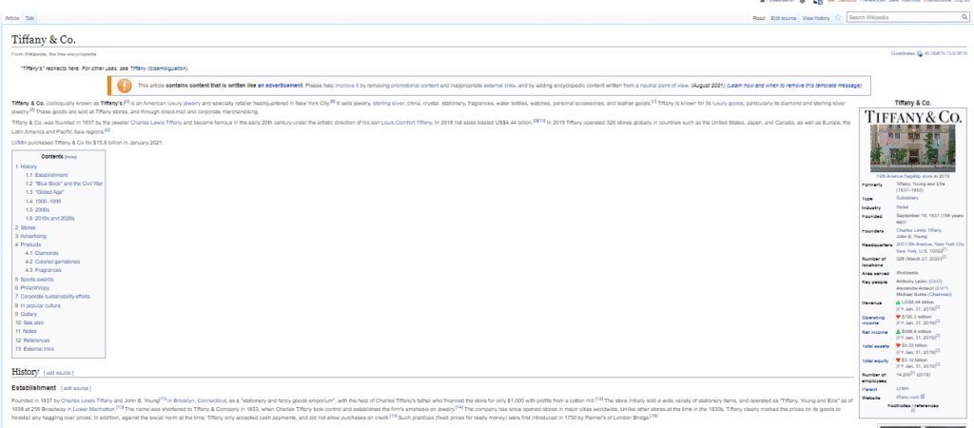Jump to 4.3 Fragrances section
974x428 pixels.
[x=44, y=270]
